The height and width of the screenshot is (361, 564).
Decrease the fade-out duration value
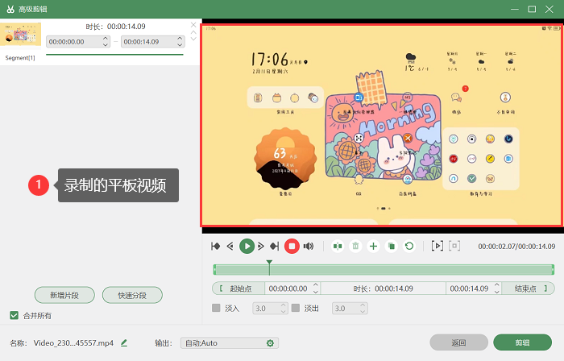(363, 311)
